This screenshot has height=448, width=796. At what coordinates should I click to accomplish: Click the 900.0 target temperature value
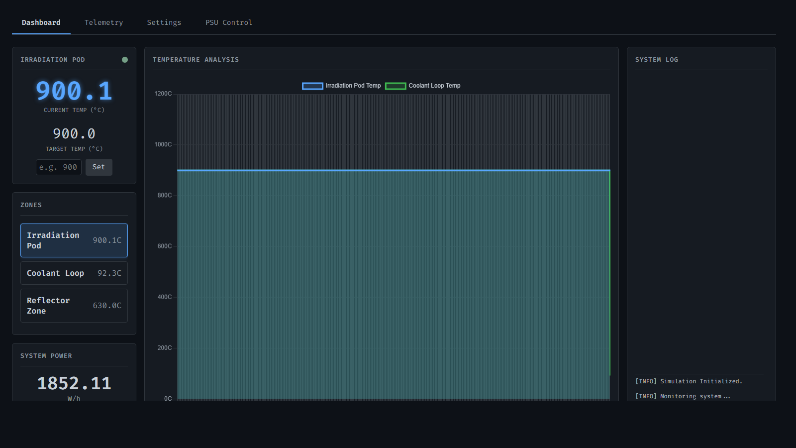(74, 134)
